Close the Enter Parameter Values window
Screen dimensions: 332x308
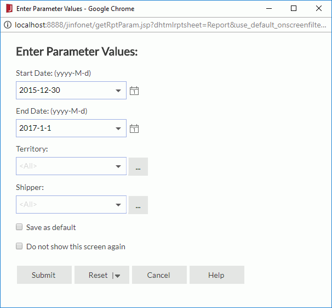click(319, 8)
